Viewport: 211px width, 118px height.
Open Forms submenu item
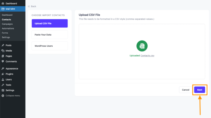[5, 33]
